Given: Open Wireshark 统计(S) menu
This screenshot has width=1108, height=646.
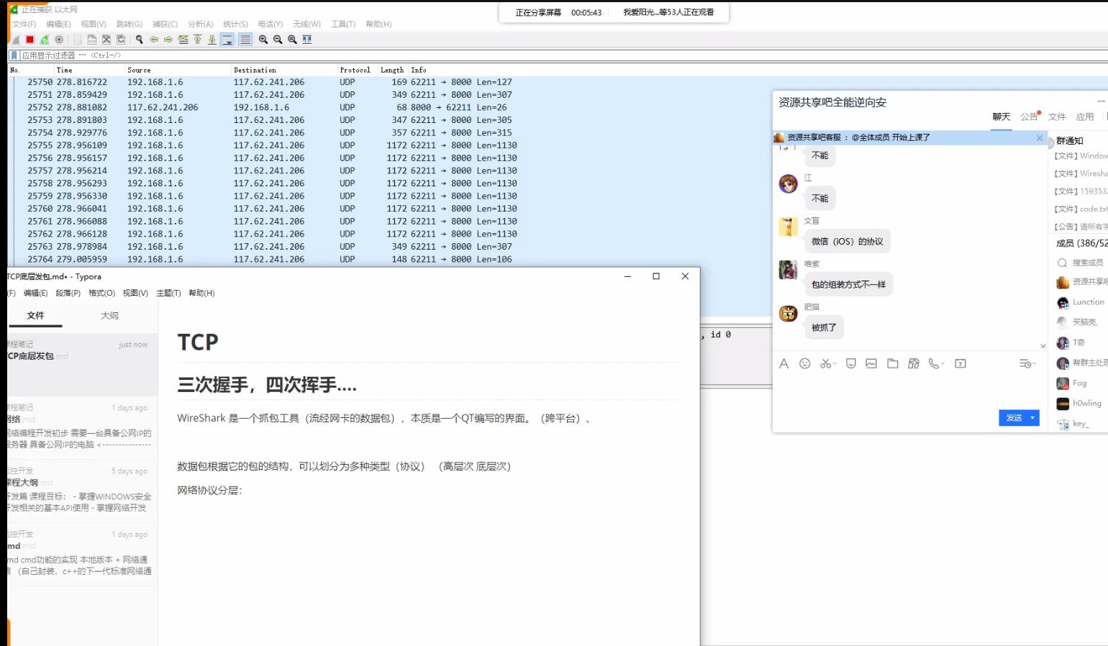Looking at the screenshot, I should 235,24.
